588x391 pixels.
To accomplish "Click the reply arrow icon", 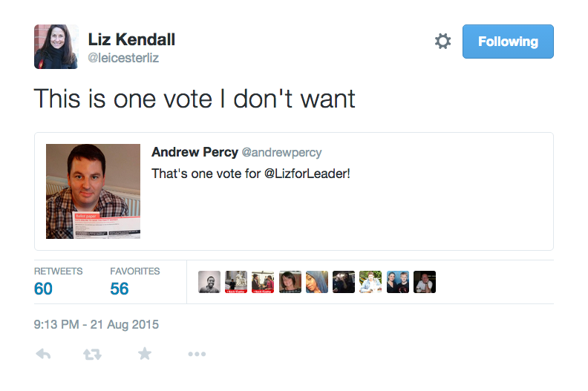I will (x=43, y=354).
